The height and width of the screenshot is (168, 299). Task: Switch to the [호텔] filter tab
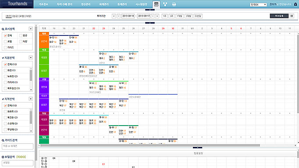22,16
